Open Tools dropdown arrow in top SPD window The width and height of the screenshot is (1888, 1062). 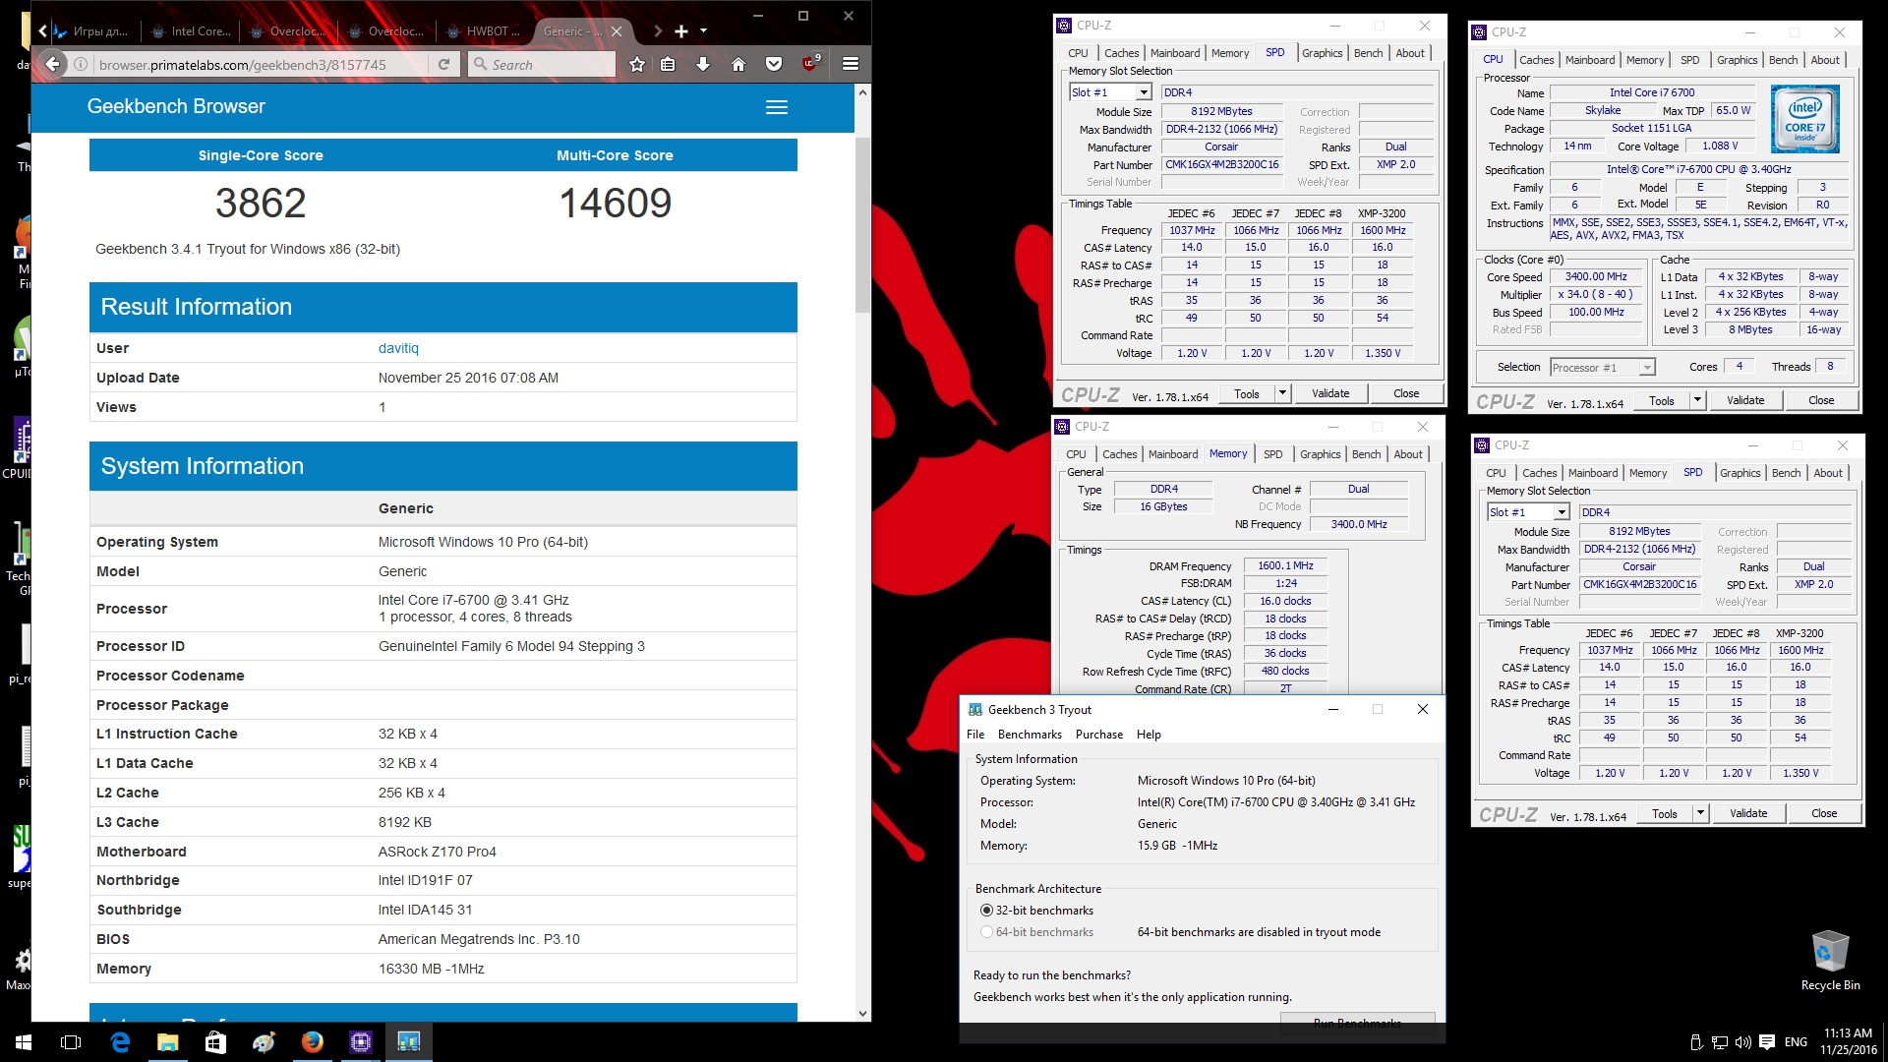click(1282, 393)
